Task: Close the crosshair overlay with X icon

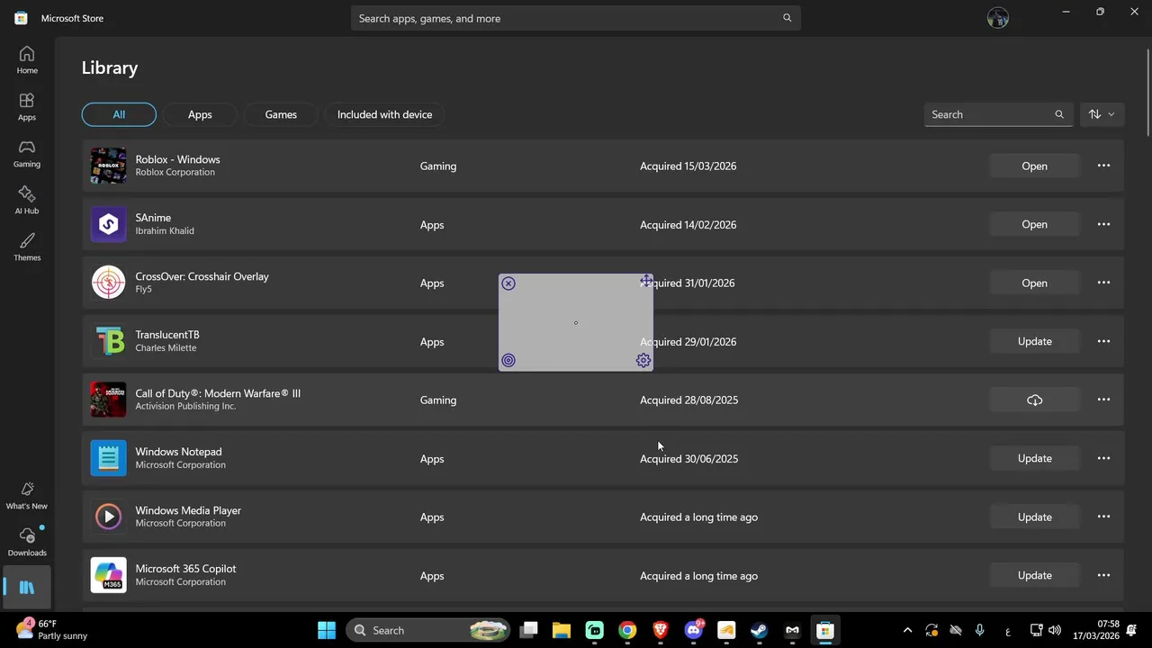Action: tap(508, 283)
